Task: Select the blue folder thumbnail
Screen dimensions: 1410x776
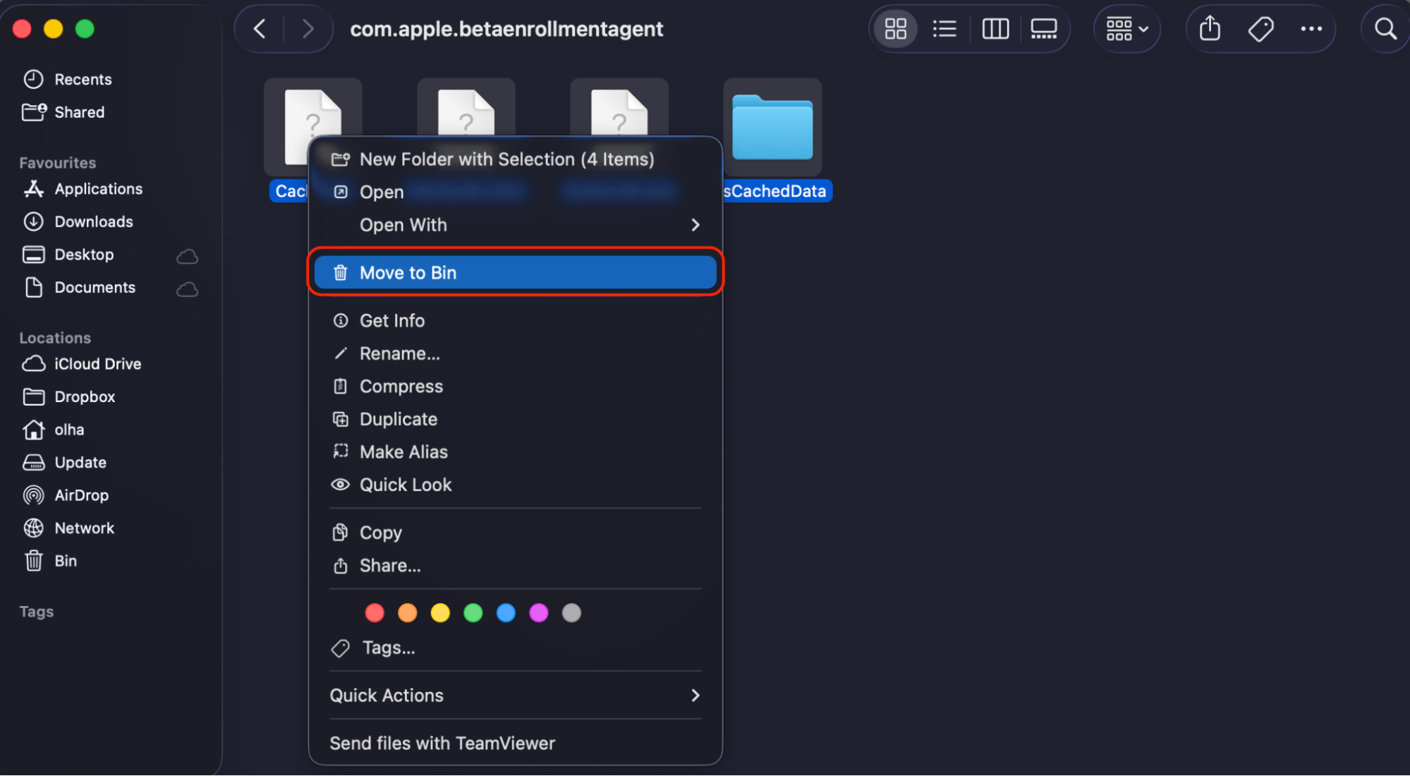Action: [x=772, y=128]
